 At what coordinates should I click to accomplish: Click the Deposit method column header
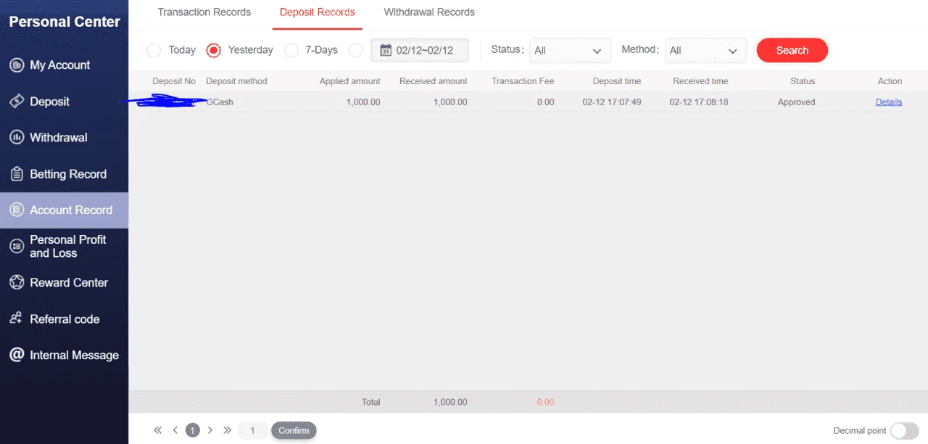[x=236, y=81]
